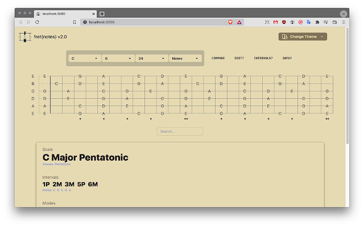This screenshot has width=364, height=227.
Task: Open the fret count dropdown showing 24
Action: [151, 58]
